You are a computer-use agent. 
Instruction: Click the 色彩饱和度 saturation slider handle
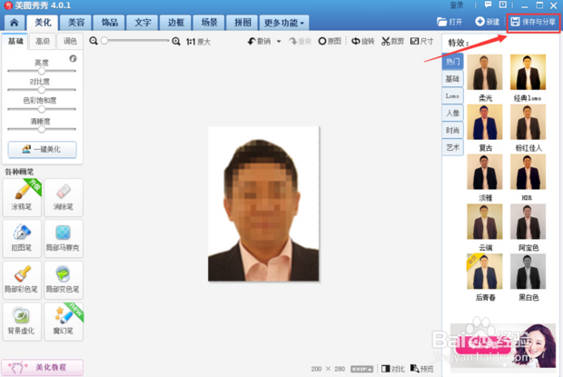42,109
